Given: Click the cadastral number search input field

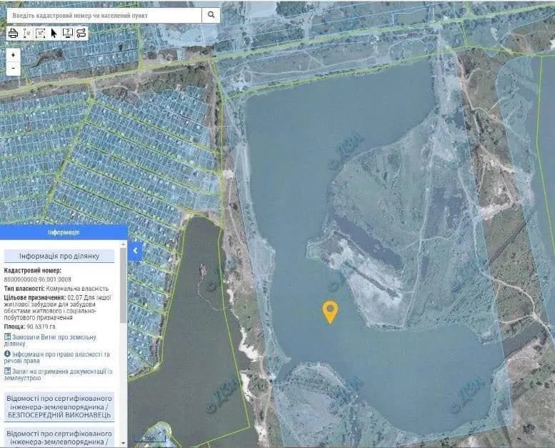Looking at the screenshot, I should pyautogui.click(x=104, y=15).
